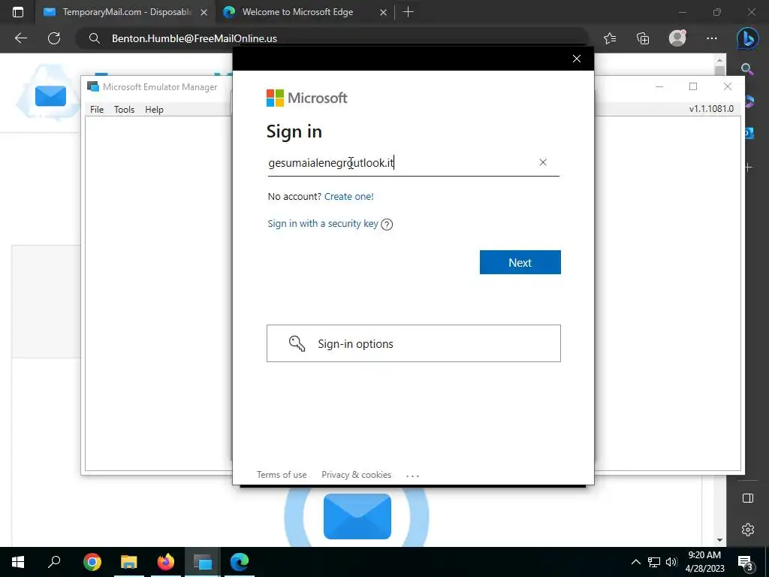The image size is (769, 577).
Task: Open Bing chat sidebar button
Action: pos(747,38)
